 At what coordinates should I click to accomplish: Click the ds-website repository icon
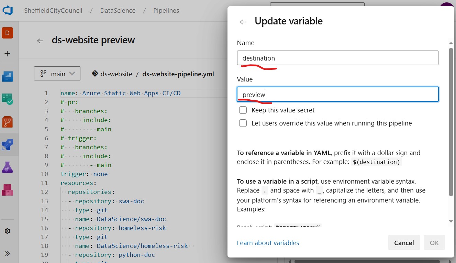(x=94, y=74)
